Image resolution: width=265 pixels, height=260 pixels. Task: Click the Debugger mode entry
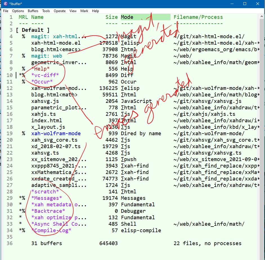click(x=133, y=211)
